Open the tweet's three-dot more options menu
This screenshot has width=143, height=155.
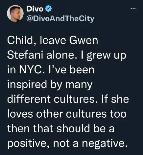point(133,8)
